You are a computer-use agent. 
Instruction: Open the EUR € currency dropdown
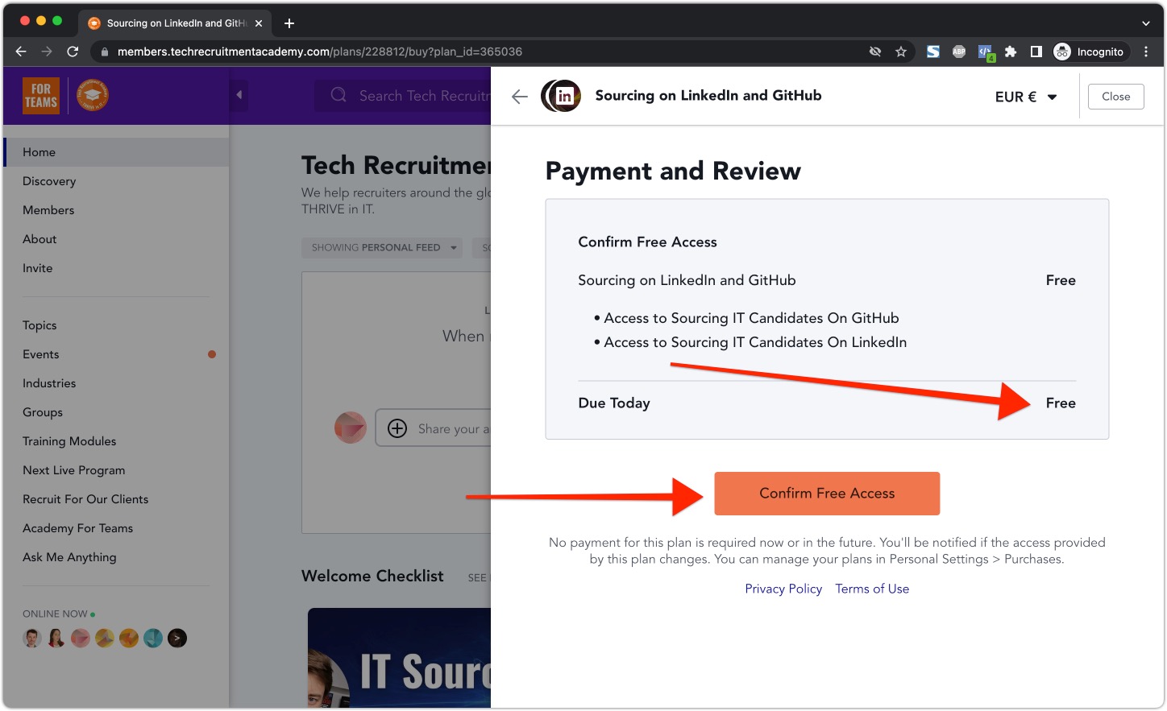1026,97
